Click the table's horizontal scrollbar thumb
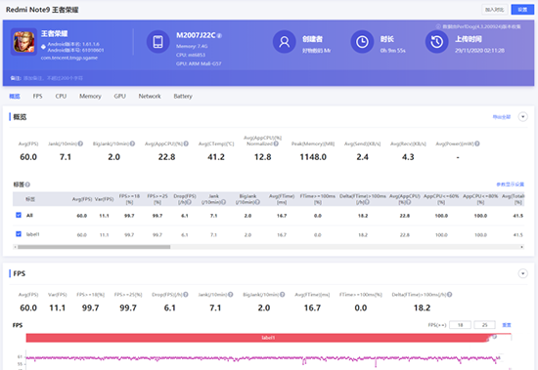Viewport: 538px width, 370px height. [x=94, y=247]
